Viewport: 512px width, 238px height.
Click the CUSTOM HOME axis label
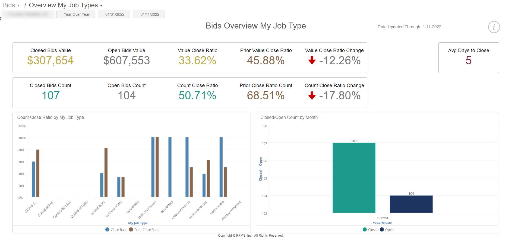tap(114, 209)
